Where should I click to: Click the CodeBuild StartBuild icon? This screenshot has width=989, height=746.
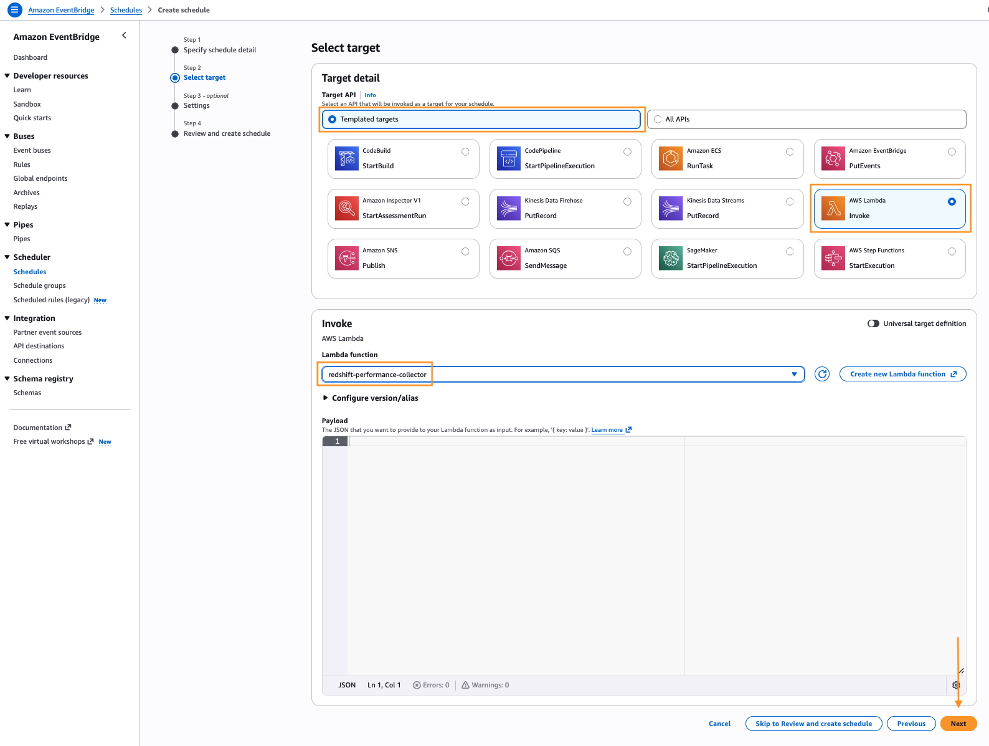pyautogui.click(x=347, y=158)
